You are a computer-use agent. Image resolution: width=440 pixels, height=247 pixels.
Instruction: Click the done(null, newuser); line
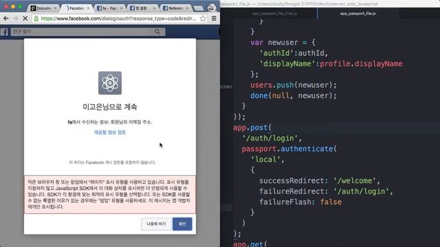[294, 96]
